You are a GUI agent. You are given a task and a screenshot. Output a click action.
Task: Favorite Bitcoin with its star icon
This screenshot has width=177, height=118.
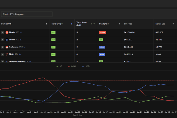click(x=2, y=32)
